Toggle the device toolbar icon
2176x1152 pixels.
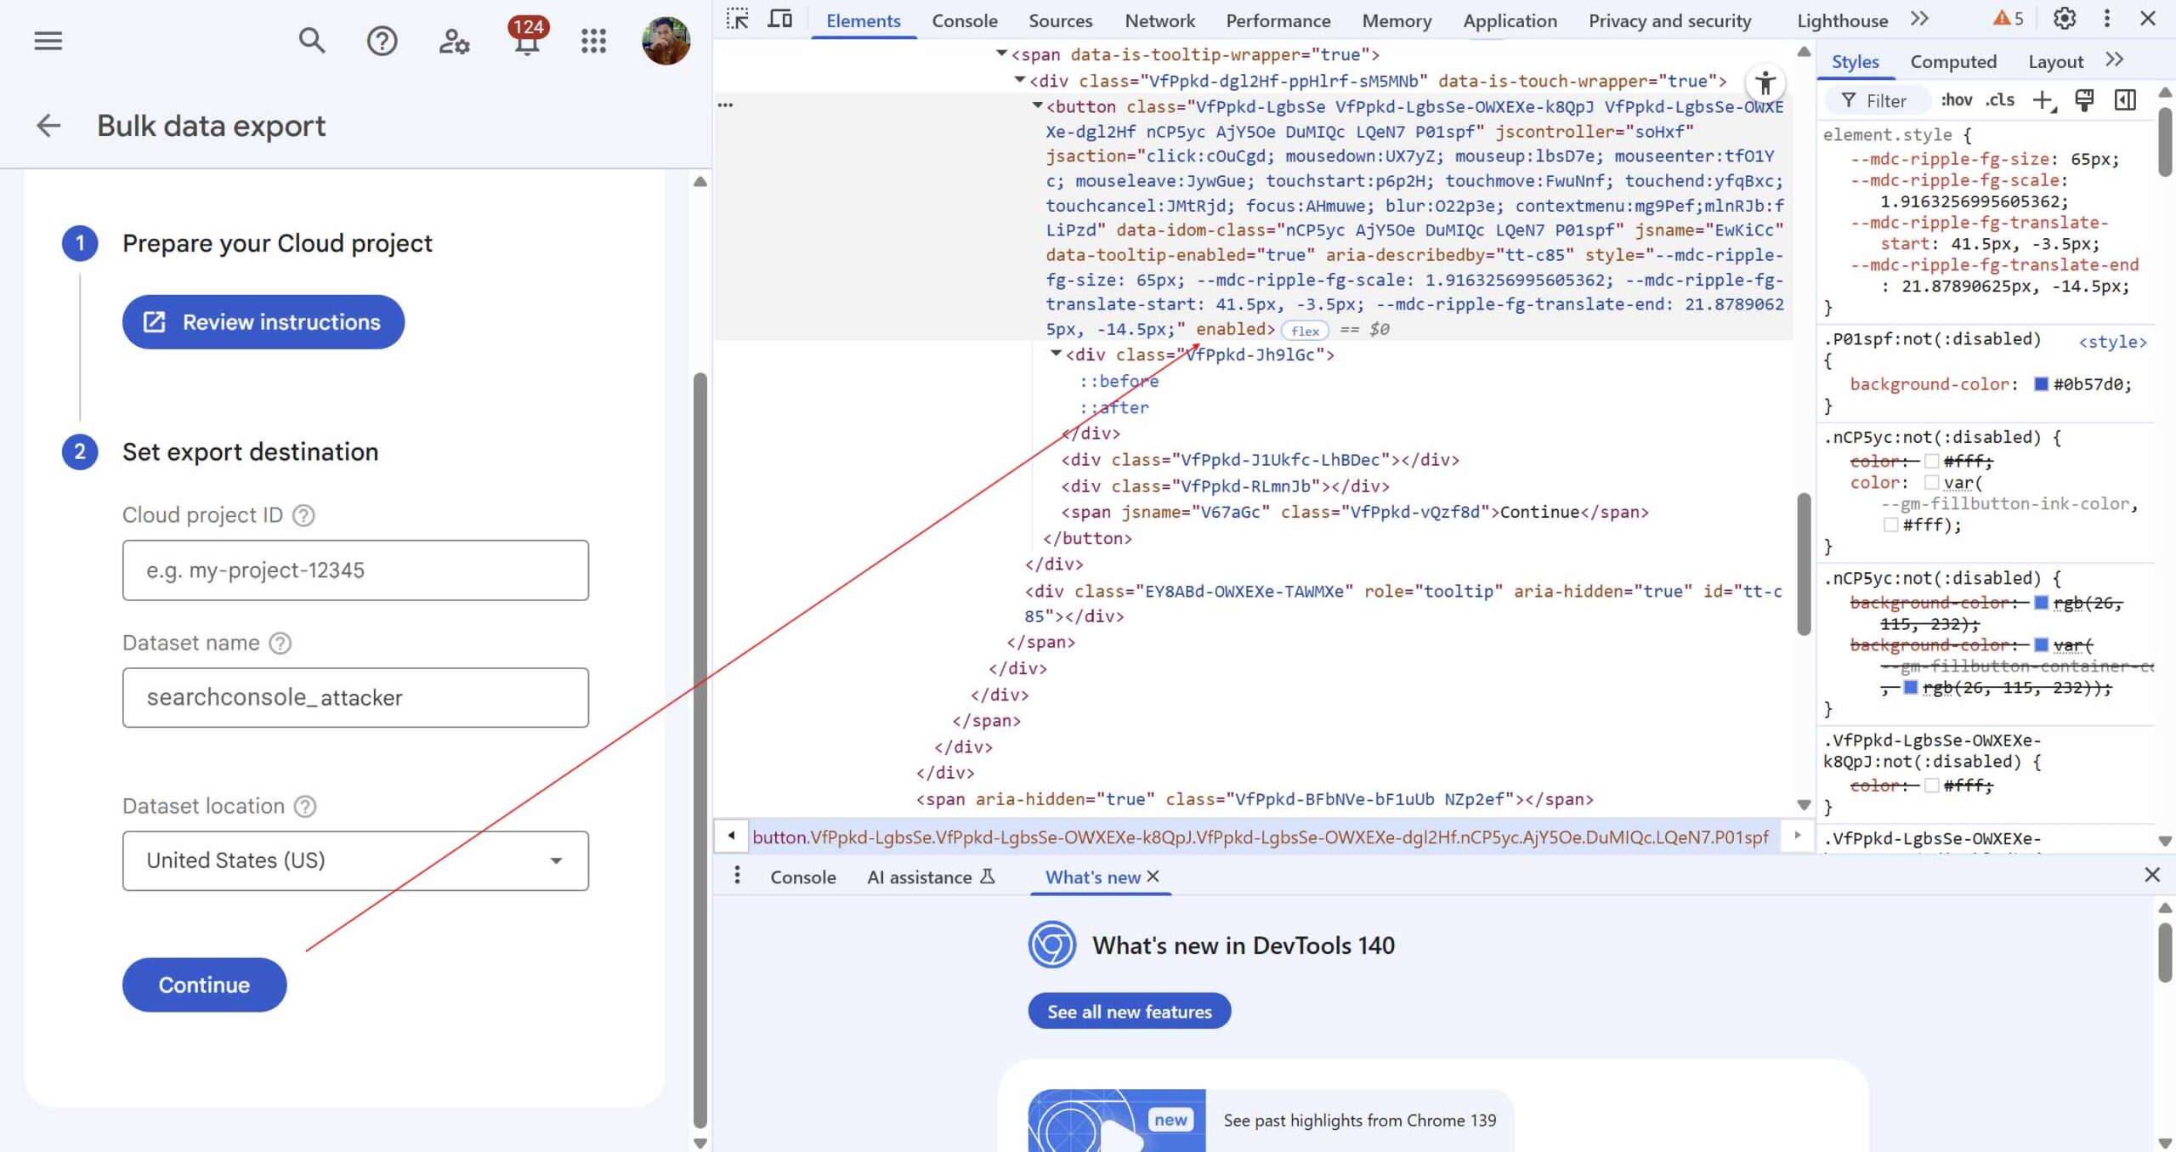click(779, 19)
